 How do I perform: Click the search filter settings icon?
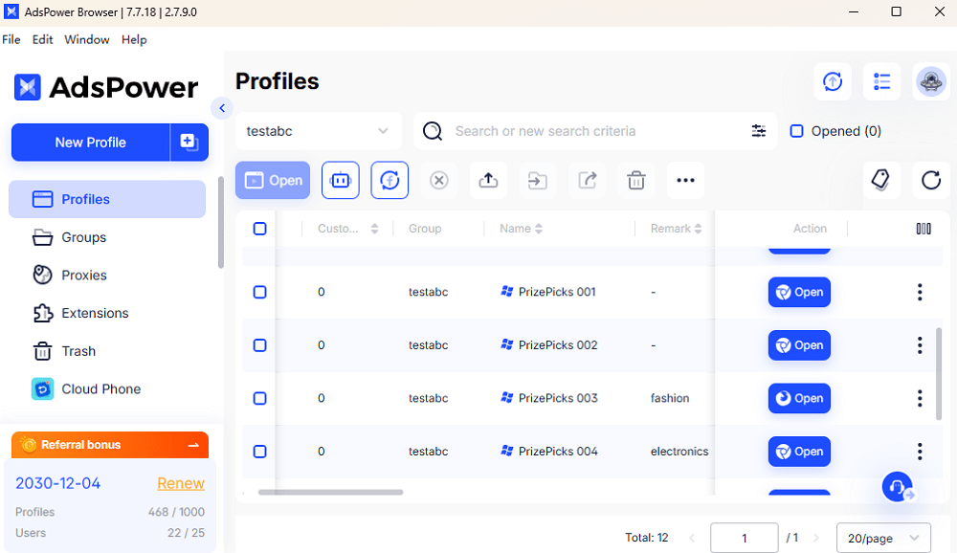pos(759,131)
